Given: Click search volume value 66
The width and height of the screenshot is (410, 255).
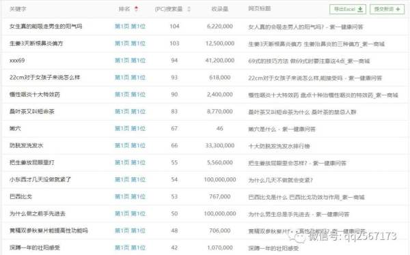Looking at the screenshot, I should click(x=174, y=145).
